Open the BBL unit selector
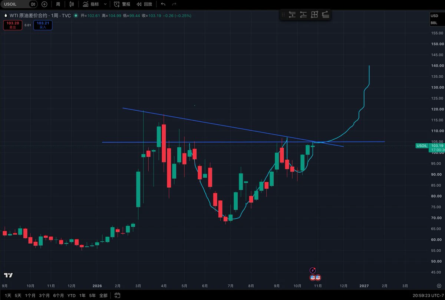 [434, 23]
